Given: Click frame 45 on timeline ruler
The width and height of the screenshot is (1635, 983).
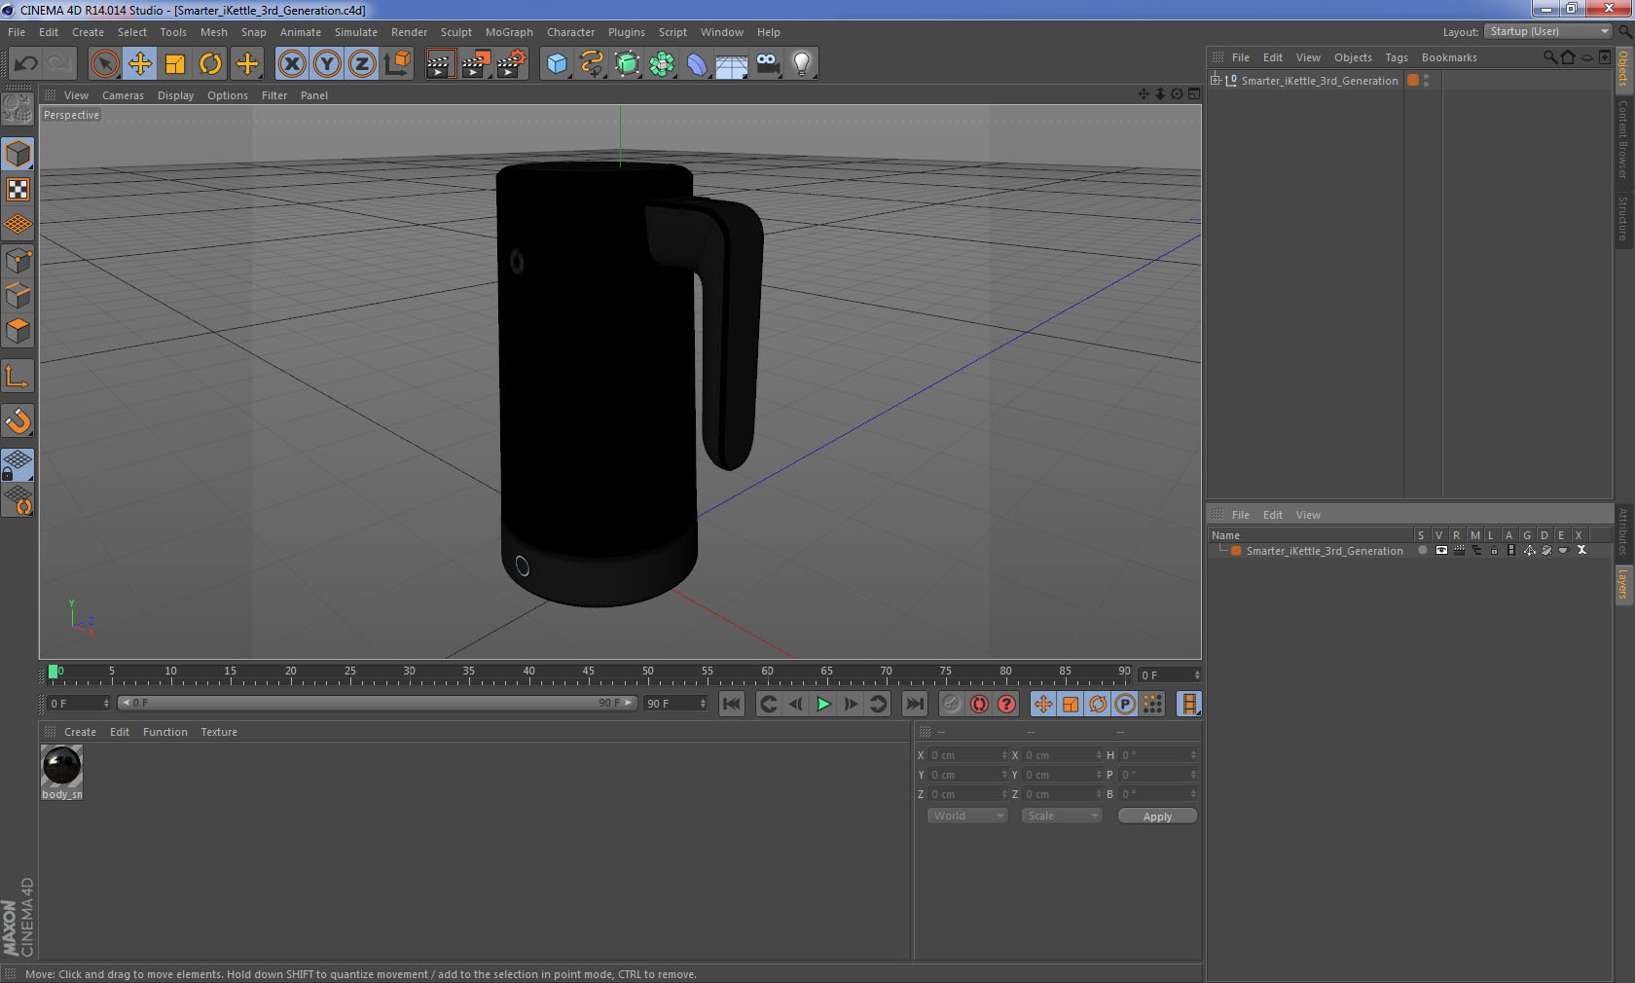Looking at the screenshot, I should coord(588,672).
